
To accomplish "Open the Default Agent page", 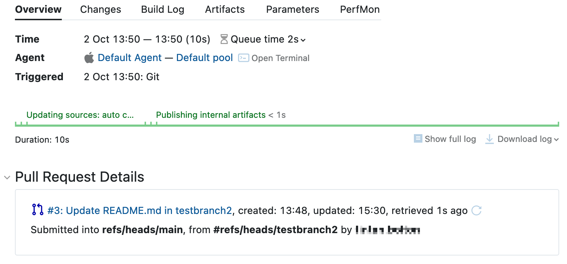I will point(130,57).
